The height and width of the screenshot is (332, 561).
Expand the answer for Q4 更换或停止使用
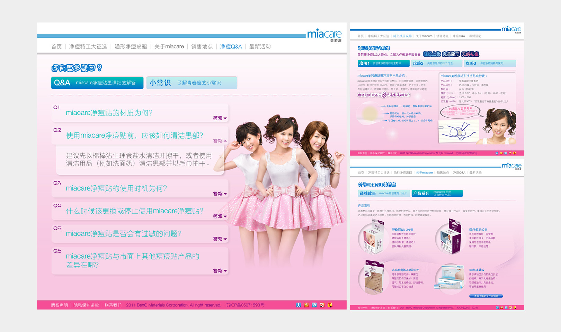220,216
